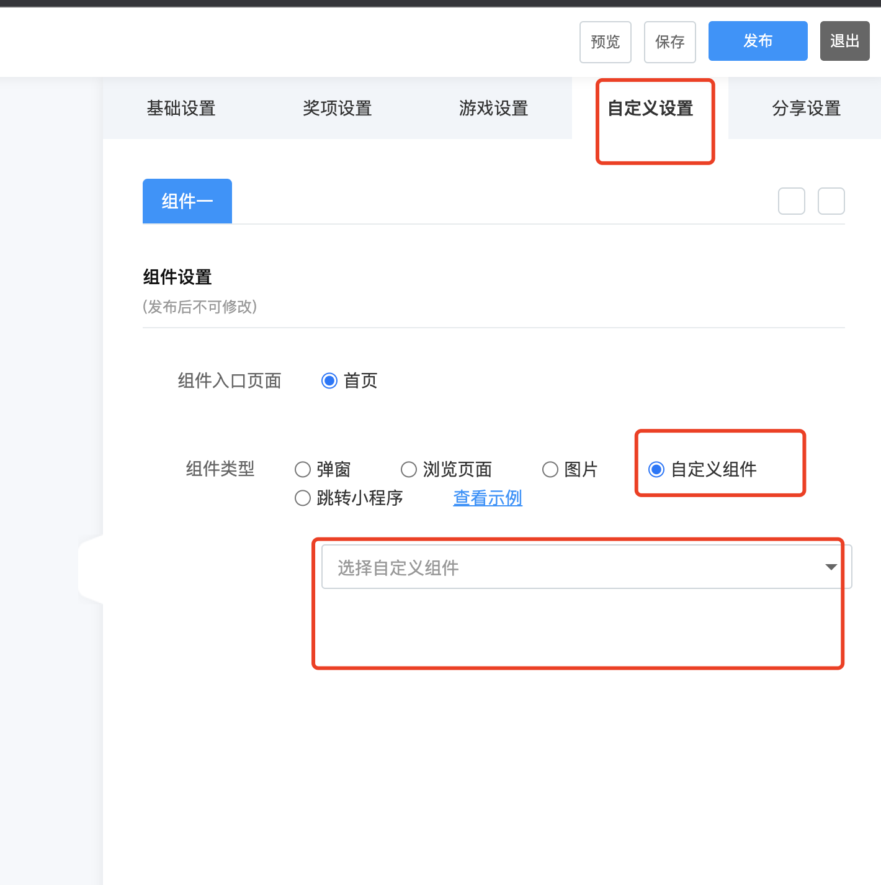The image size is (881, 885).
Task: Click the 预览 button
Action: click(605, 42)
